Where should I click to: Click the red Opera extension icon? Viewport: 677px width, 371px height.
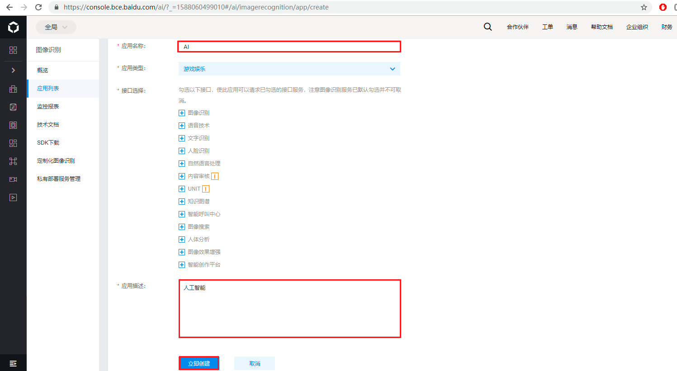coord(663,7)
